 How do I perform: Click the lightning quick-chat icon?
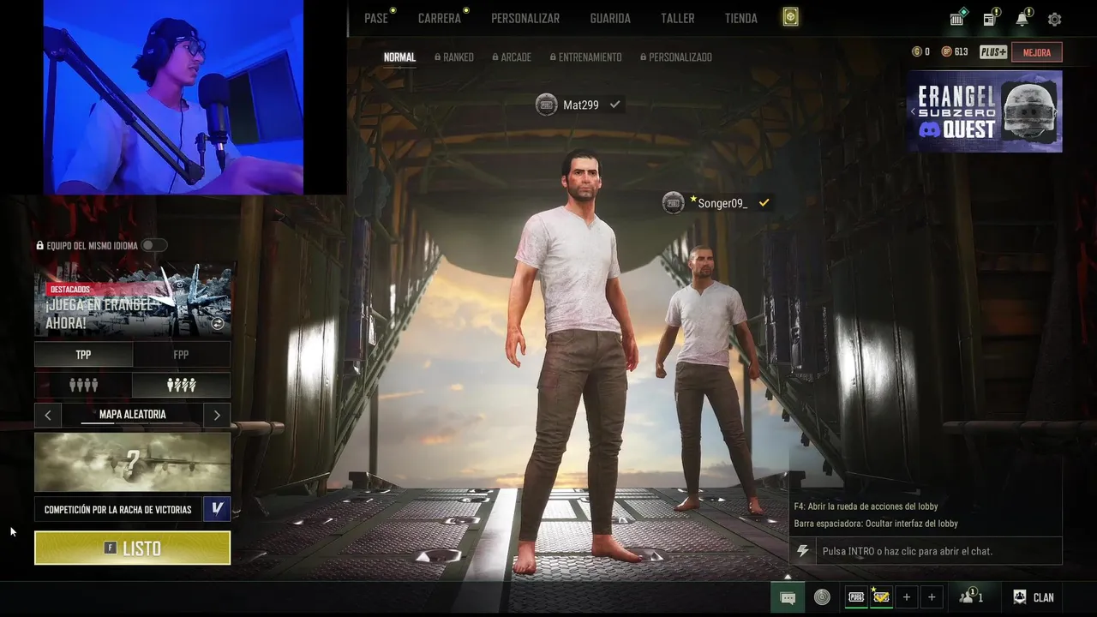pos(802,551)
